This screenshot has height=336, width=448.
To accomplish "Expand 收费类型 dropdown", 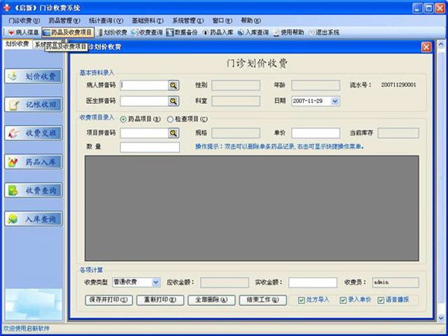I will [155, 282].
